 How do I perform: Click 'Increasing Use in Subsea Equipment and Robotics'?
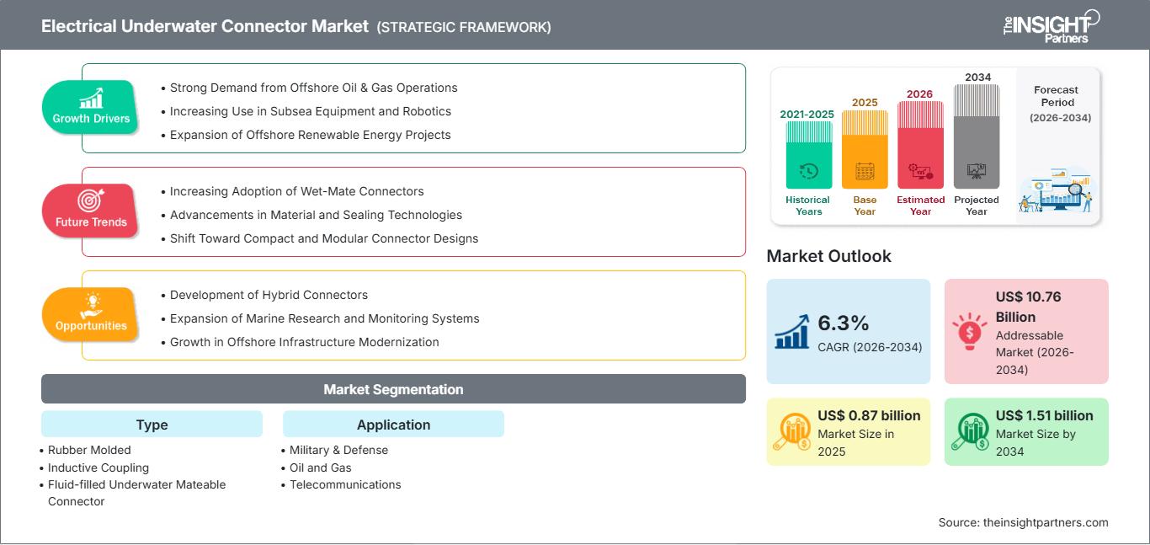pos(310,111)
